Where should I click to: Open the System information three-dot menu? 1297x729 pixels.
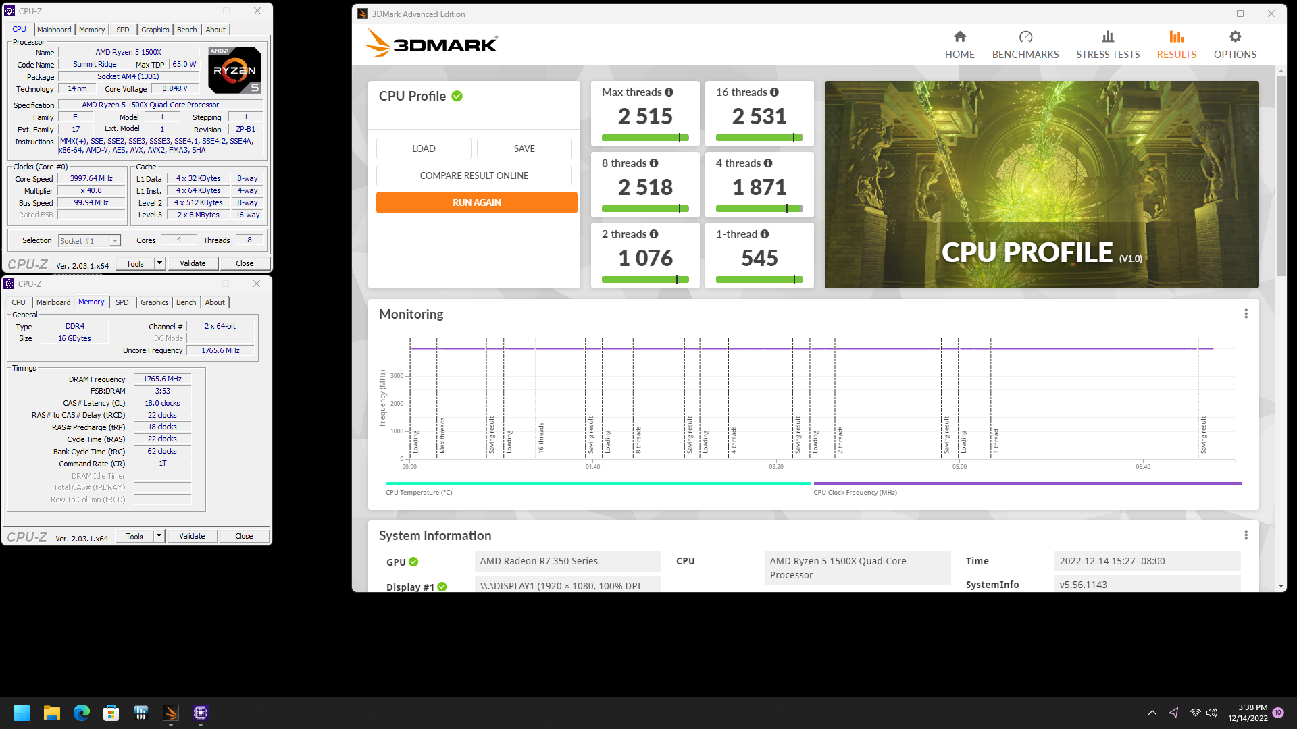(1246, 535)
